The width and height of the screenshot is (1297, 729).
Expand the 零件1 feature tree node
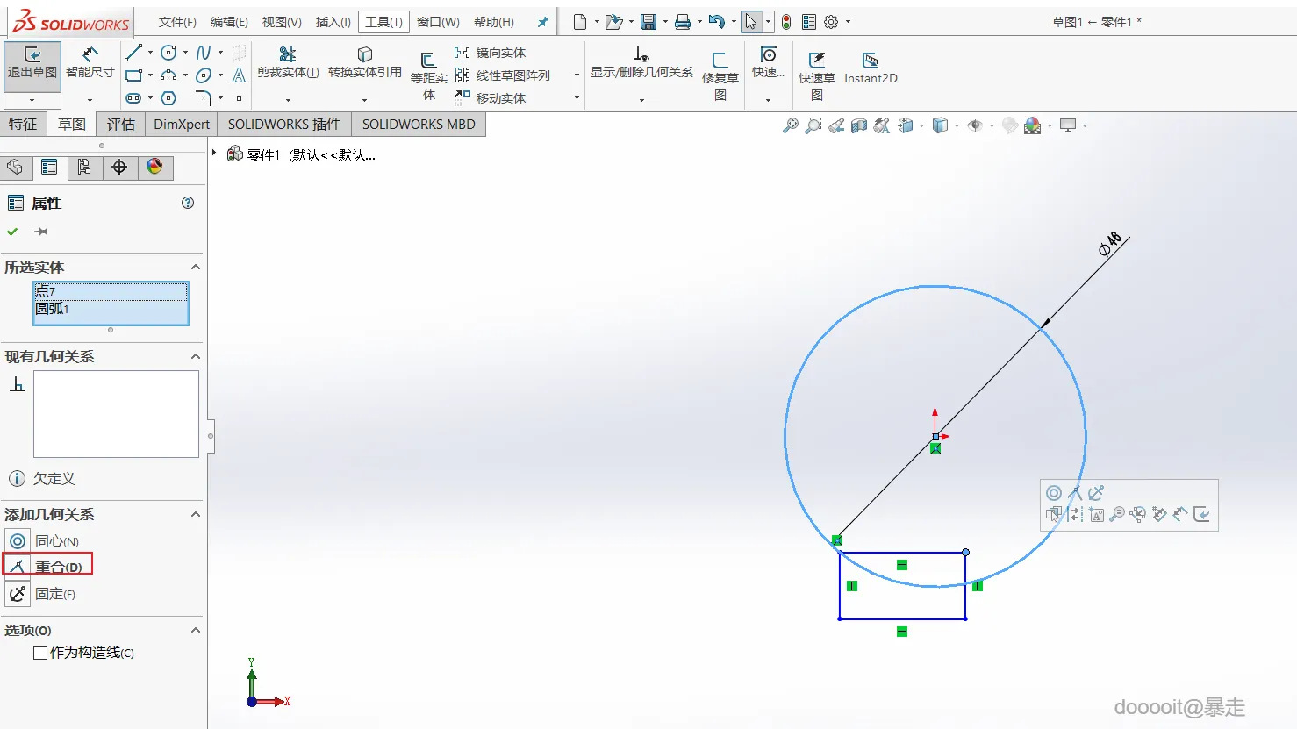pos(214,154)
